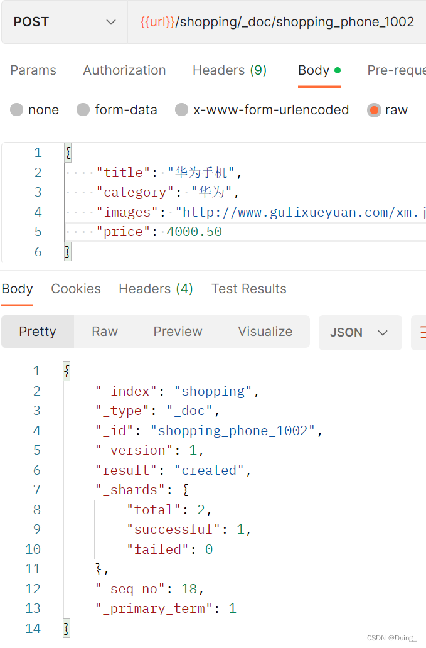Click the request URL input field

pos(277,22)
